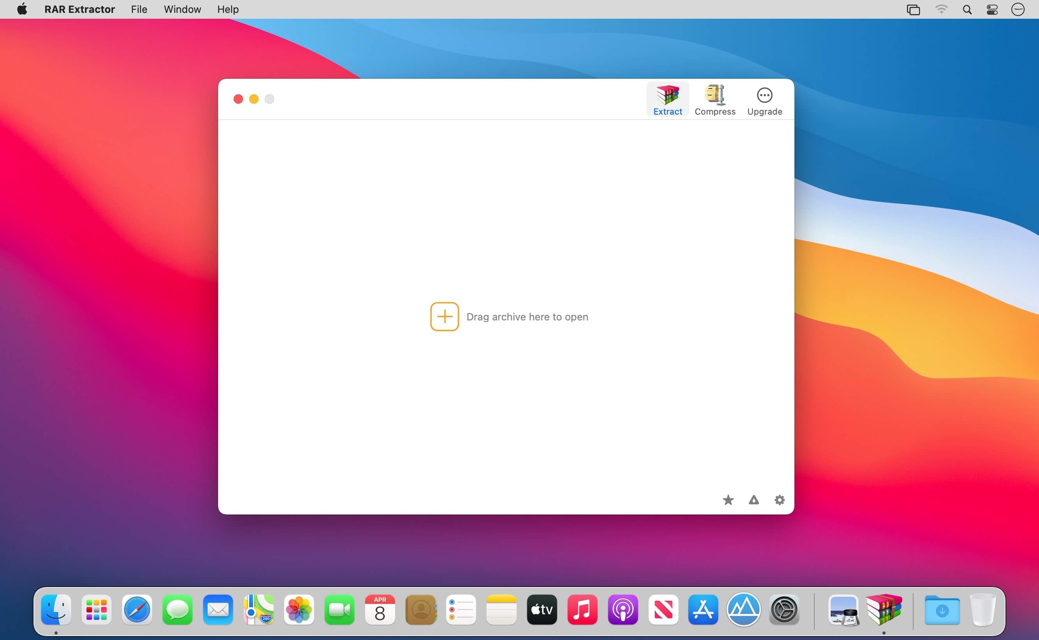The width and height of the screenshot is (1039, 640).
Task: Click RAR Extractor icon in Dock
Action: [883, 609]
